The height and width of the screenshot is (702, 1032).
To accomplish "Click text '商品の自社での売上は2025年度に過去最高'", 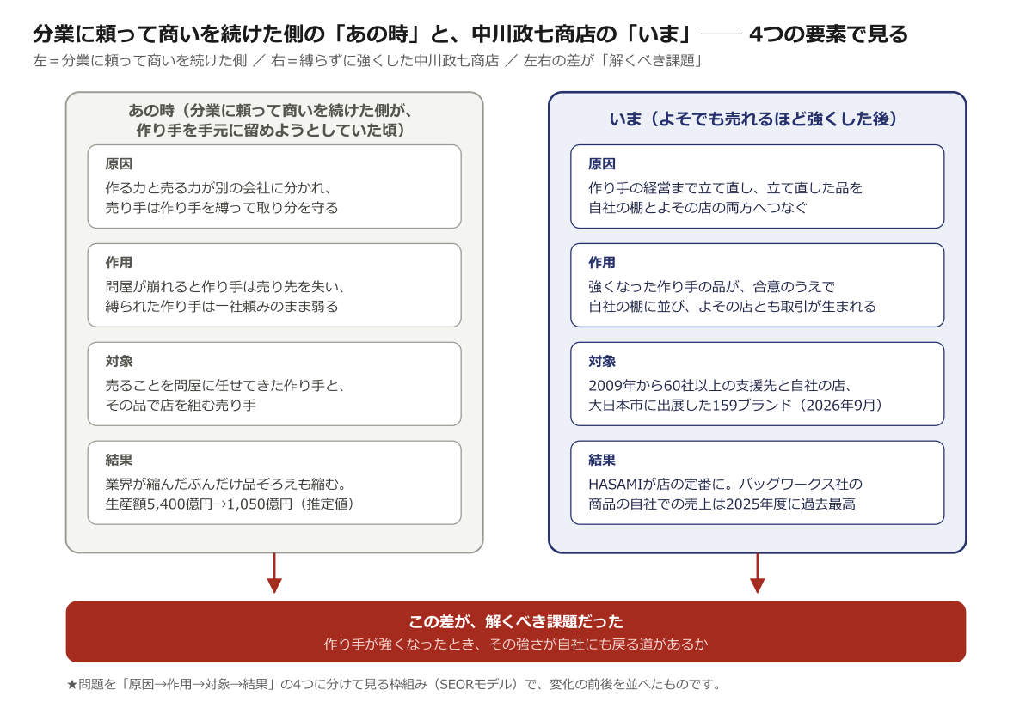I will [x=722, y=504].
